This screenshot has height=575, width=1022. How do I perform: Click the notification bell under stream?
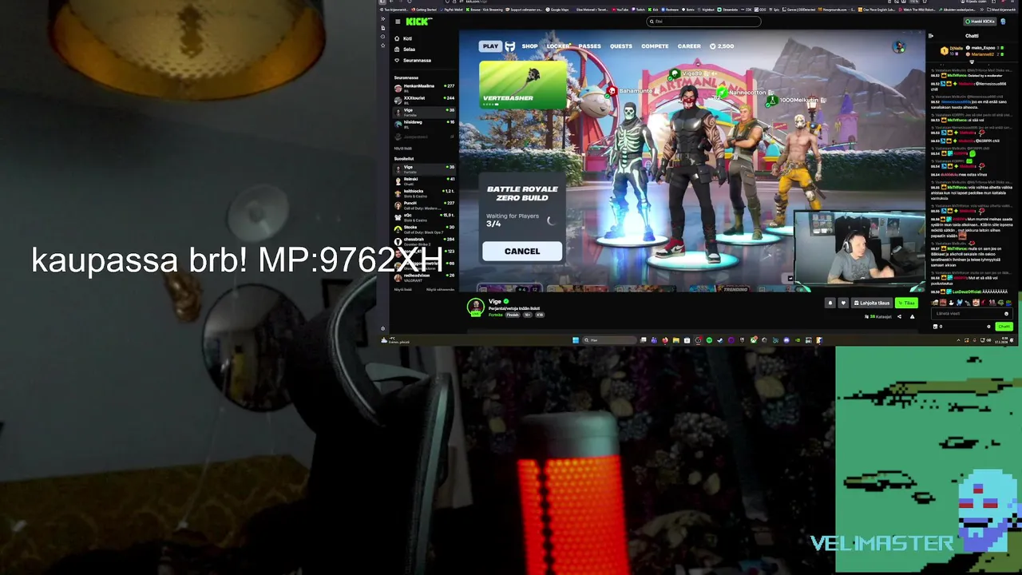coord(830,303)
